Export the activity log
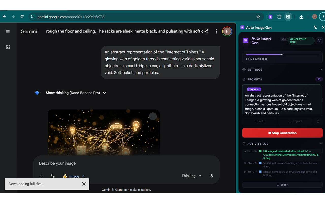325x203 pixels. coord(282,185)
